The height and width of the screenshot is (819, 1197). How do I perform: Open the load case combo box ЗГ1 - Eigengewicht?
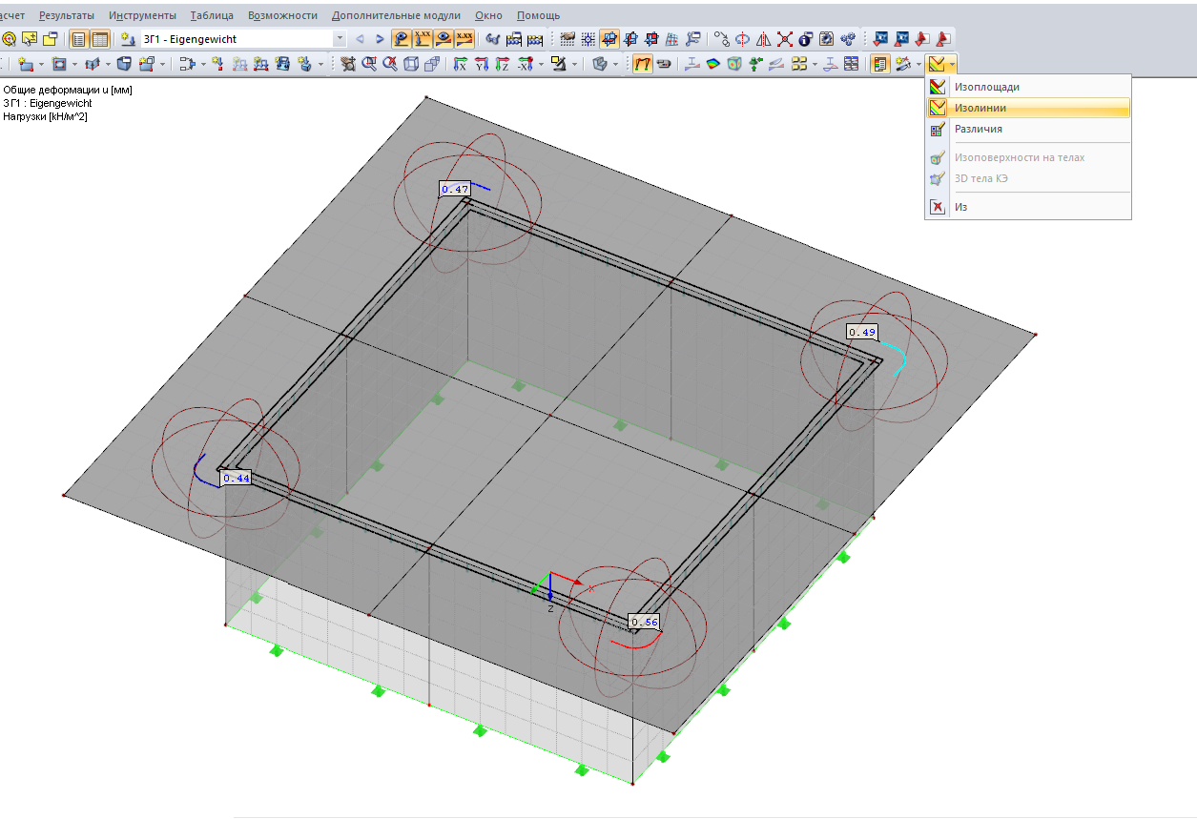[x=244, y=39]
